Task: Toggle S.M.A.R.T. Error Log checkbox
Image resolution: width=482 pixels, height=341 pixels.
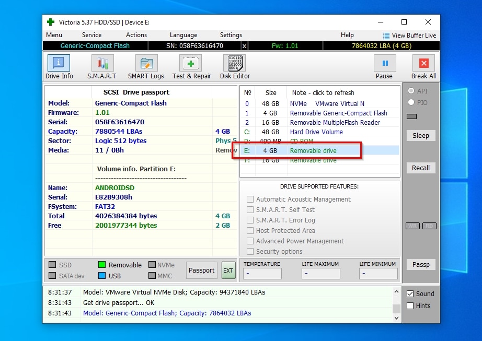Action: (x=250, y=220)
